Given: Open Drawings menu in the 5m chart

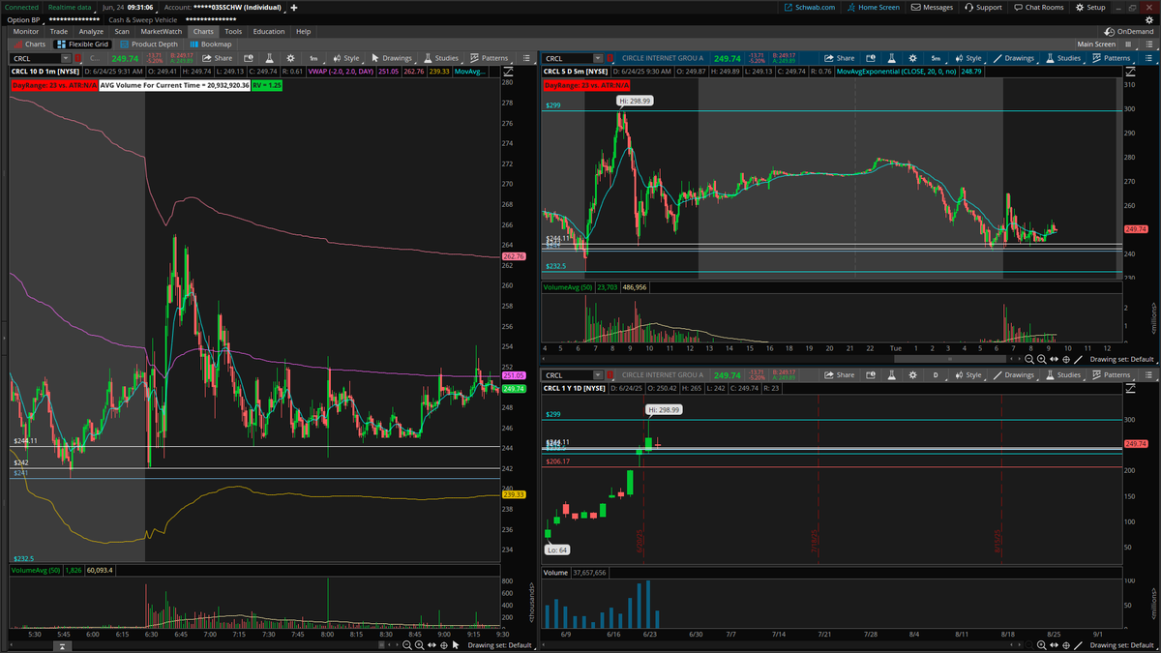Looking at the screenshot, I should tap(1014, 58).
